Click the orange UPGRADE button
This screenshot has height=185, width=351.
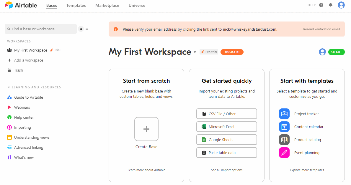coord(232,52)
